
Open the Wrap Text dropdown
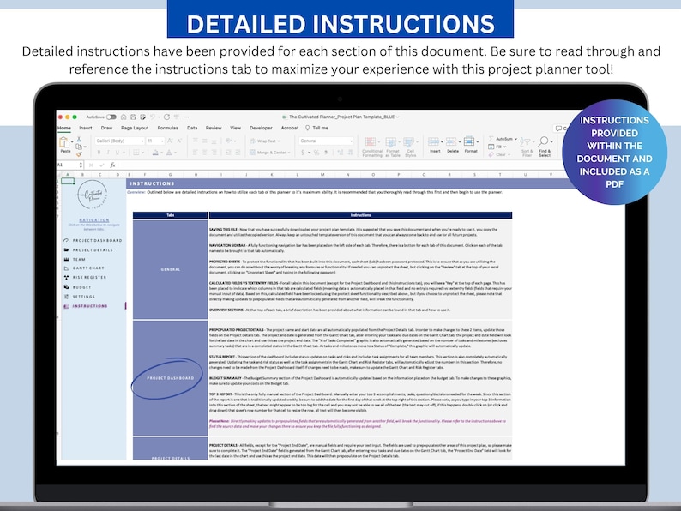tap(265, 141)
